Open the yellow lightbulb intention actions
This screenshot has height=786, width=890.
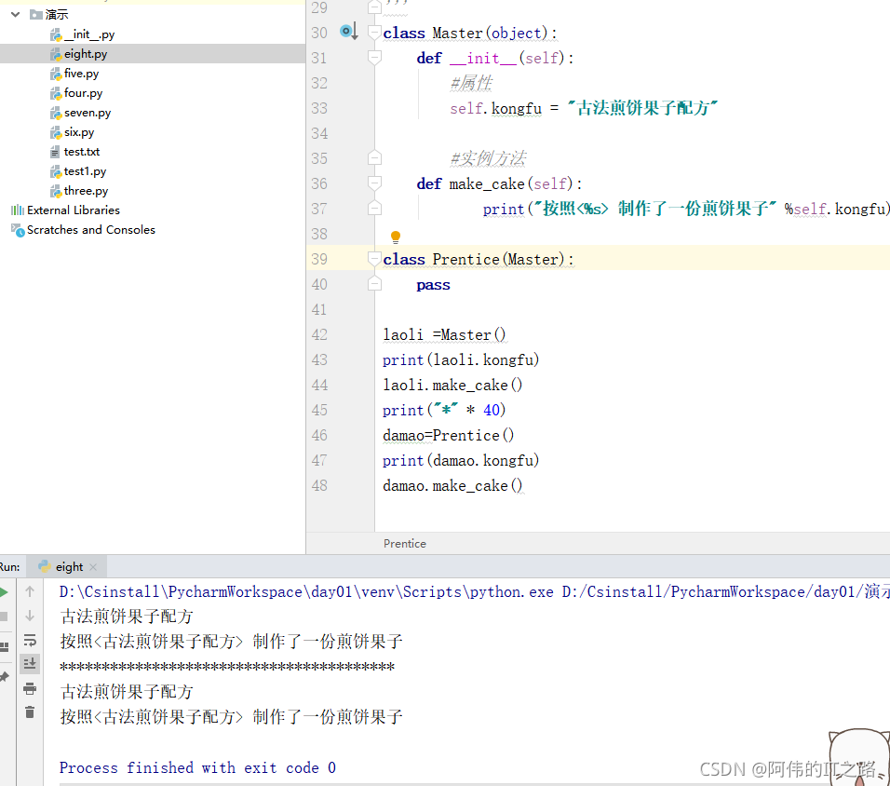[x=396, y=237]
